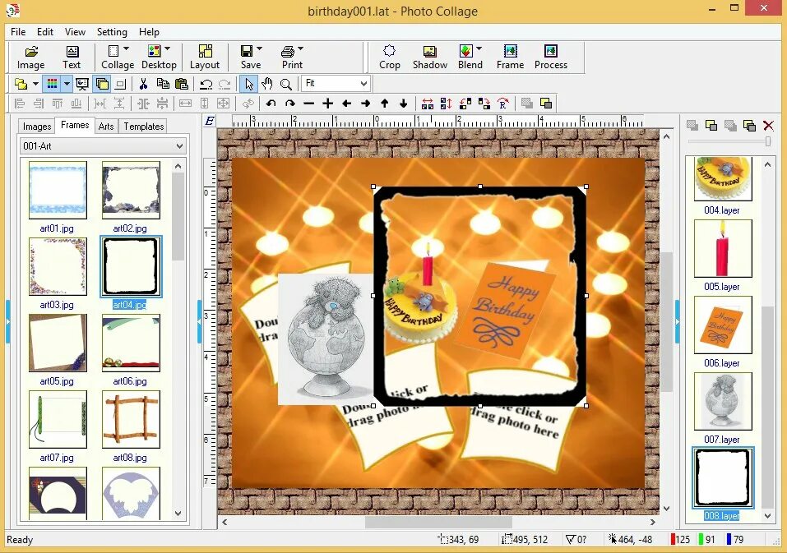Click the black plus enlarge icon
Viewport: 787px width, 553px height.
coord(328,104)
